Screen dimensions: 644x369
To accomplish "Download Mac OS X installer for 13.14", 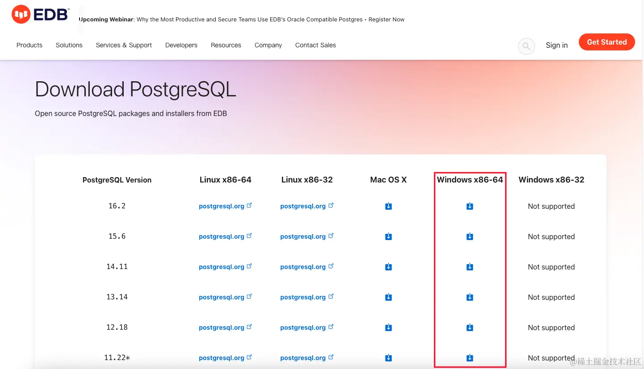I will tap(389, 297).
